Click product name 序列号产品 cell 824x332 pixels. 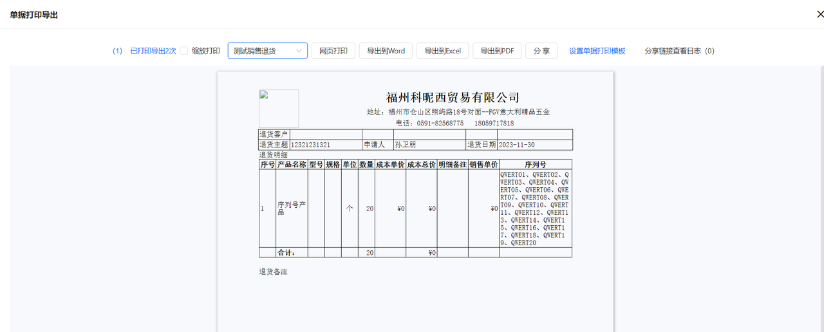(292, 208)
